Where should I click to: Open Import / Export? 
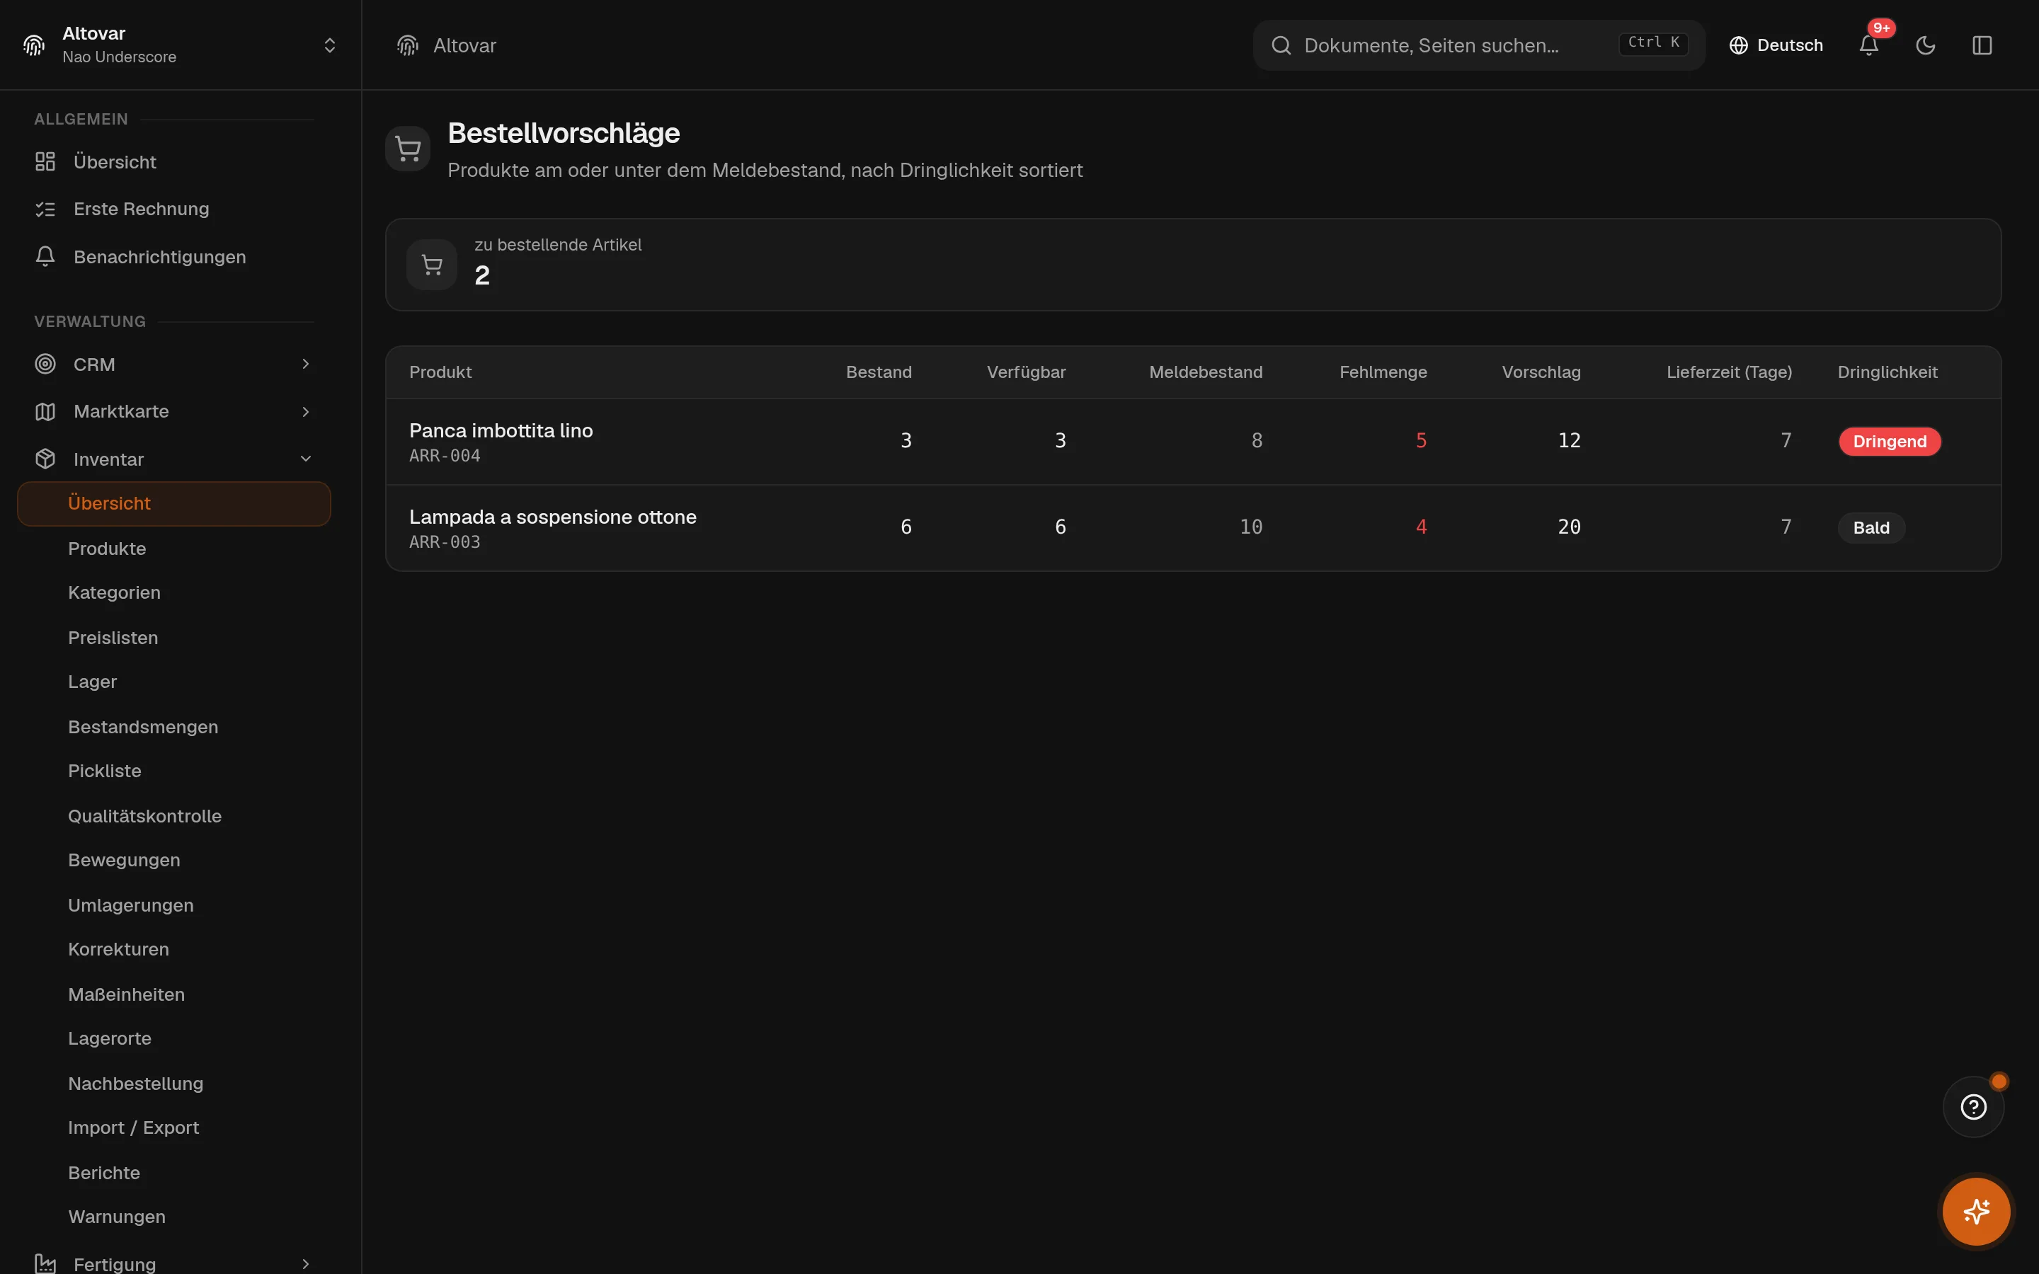click(x=133, y=1128)
